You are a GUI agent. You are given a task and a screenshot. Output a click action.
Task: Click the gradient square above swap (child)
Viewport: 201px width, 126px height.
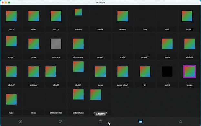123,72
